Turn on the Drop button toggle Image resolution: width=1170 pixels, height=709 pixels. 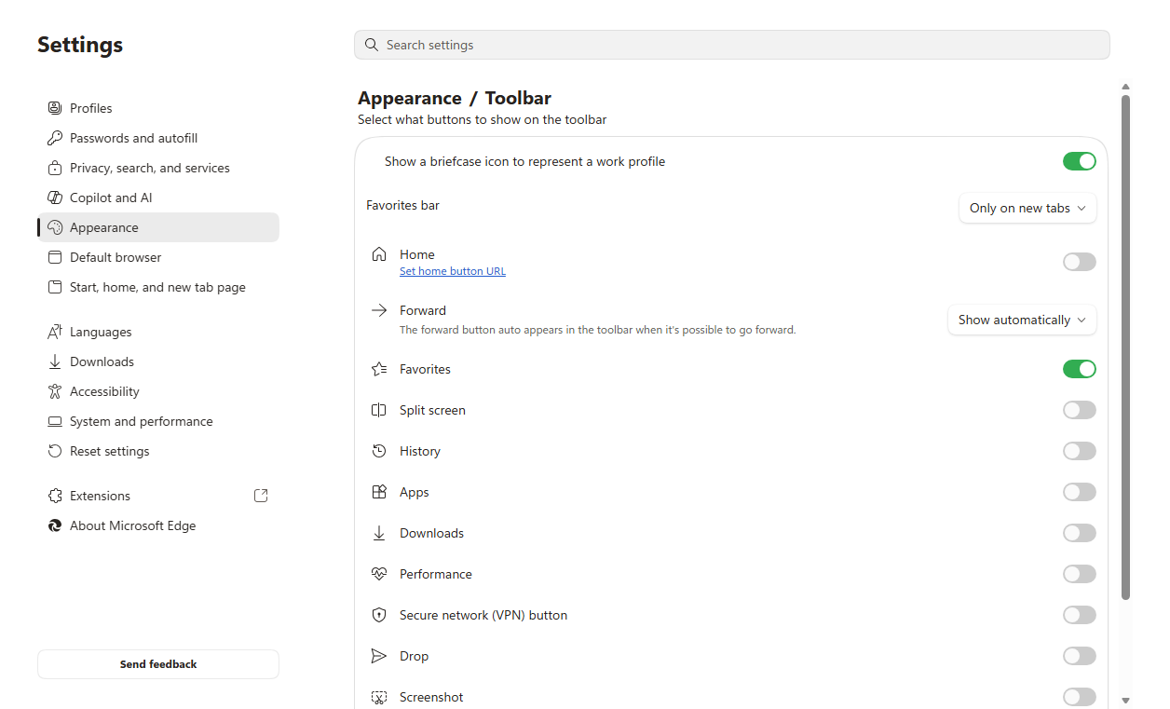coord(1080,656)
